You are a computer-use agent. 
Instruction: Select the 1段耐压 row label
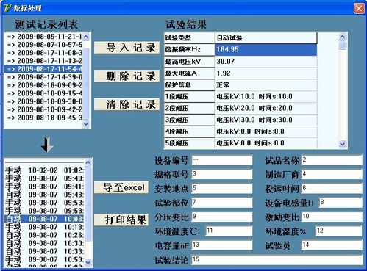189,96
